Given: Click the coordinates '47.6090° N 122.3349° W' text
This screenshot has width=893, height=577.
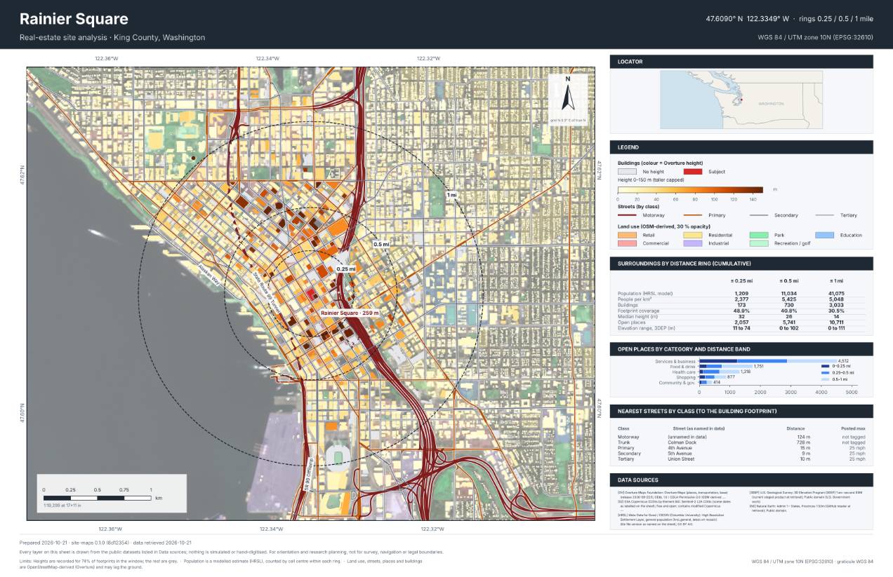Looking at the screenshot, I should click(747, 19).
